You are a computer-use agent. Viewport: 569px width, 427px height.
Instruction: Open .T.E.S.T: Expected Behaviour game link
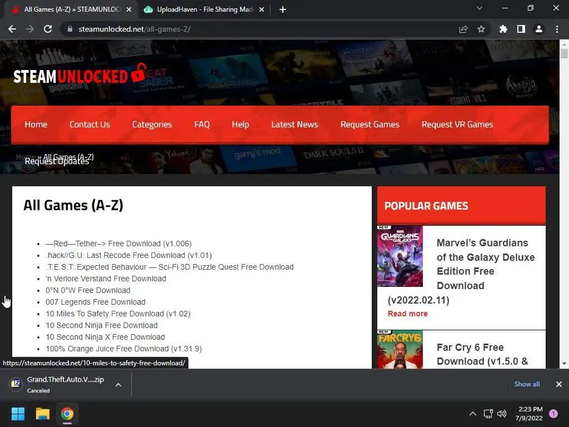[x=169, y=267]
